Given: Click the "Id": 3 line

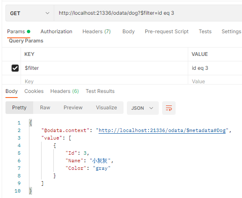Looking at the screenshot, I should (77, 153).
